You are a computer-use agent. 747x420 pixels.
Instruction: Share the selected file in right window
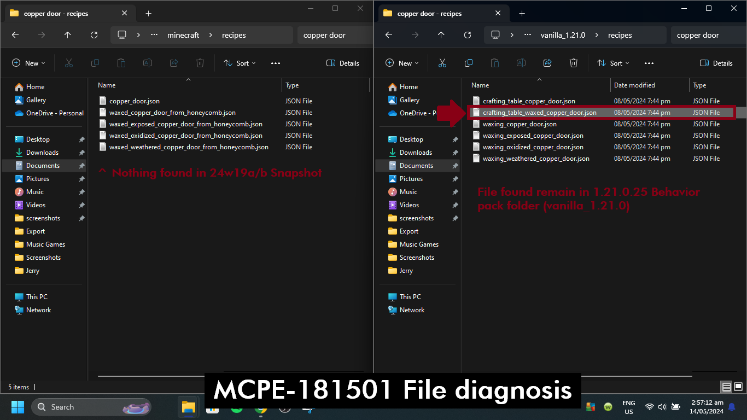click(547, 63)
